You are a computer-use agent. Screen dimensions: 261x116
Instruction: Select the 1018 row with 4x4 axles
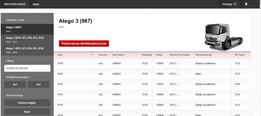click(152, 105)
